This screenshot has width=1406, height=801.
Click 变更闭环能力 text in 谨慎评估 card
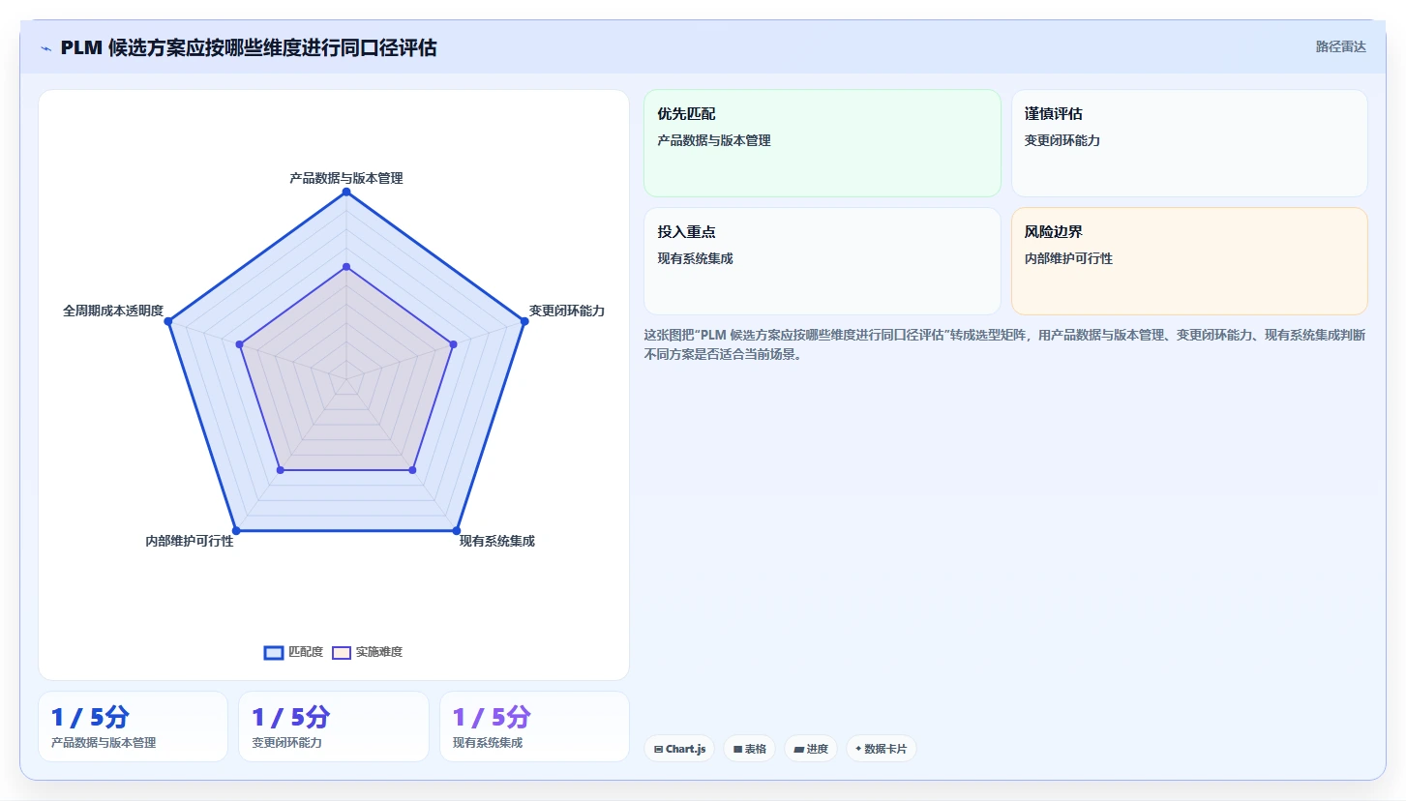tap(1062, 140)
